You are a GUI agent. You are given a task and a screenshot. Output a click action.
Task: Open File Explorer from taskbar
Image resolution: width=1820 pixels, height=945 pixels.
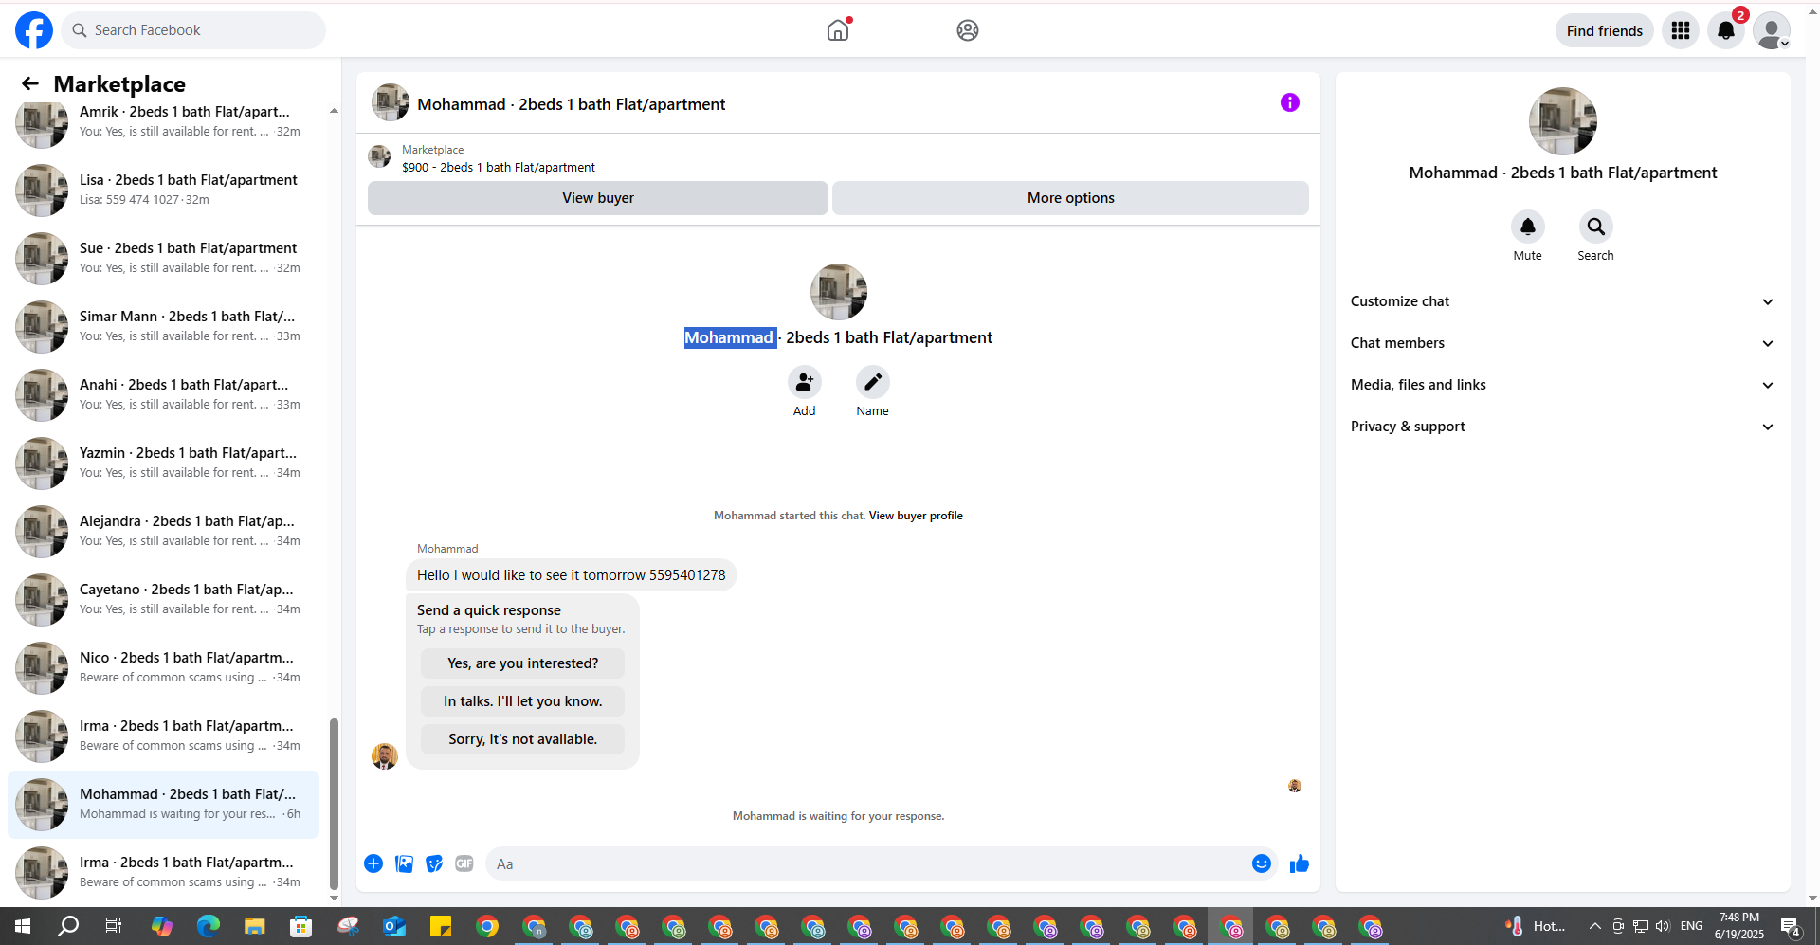(x=255, y=926)
